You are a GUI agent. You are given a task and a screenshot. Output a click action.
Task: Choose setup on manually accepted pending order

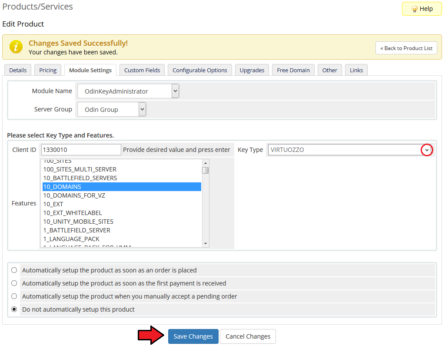pos(14,296)
